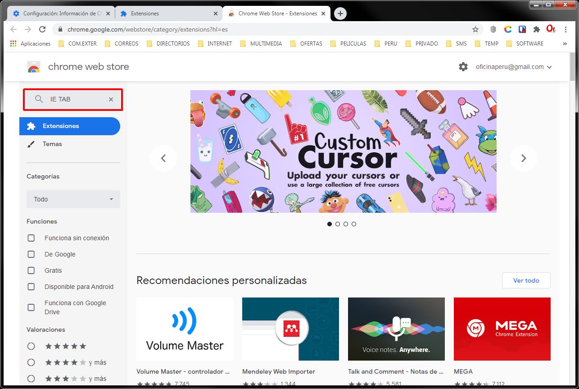Open the SOFTWARE bookmarks folder
This screenshot has height=389, width=579.
click(x=525, y=44)
